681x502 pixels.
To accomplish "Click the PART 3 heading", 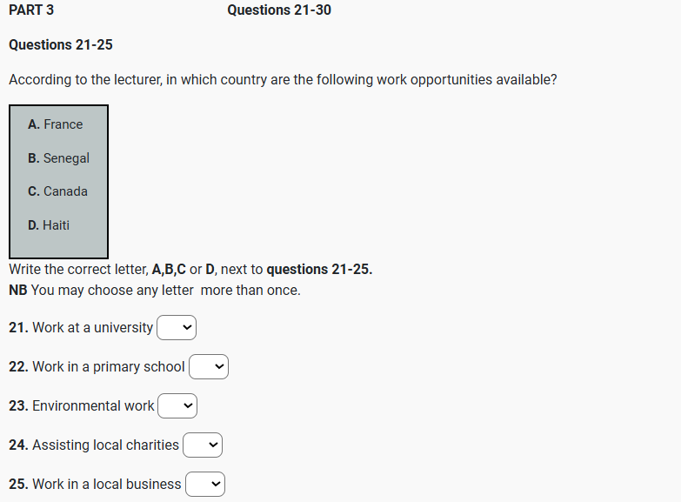I will click(x=31, y=10).
